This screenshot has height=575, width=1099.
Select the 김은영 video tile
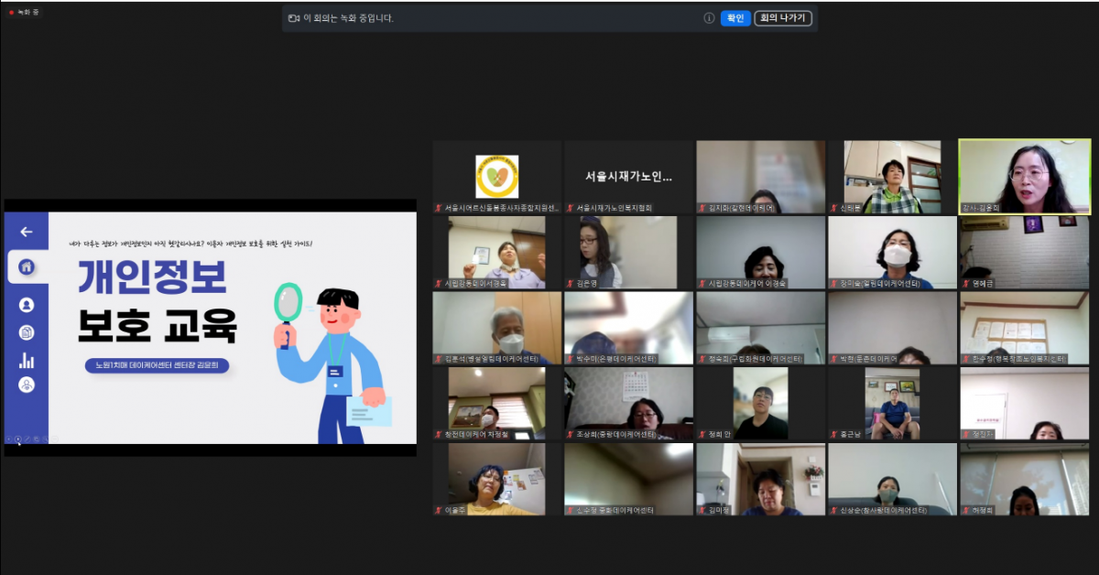coord(628,253)
